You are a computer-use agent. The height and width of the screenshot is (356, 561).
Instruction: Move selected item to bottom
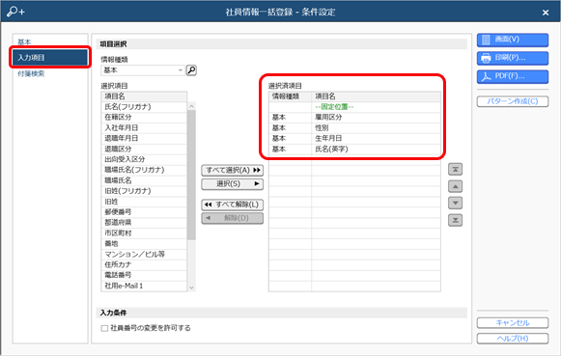455,220
